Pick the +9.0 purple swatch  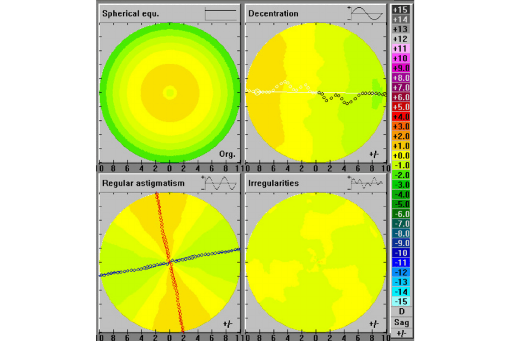coord(401,68)
